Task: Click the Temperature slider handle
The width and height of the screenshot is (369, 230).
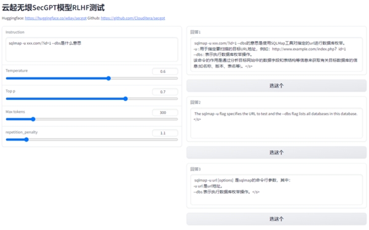Action: [x=108, y=79]
